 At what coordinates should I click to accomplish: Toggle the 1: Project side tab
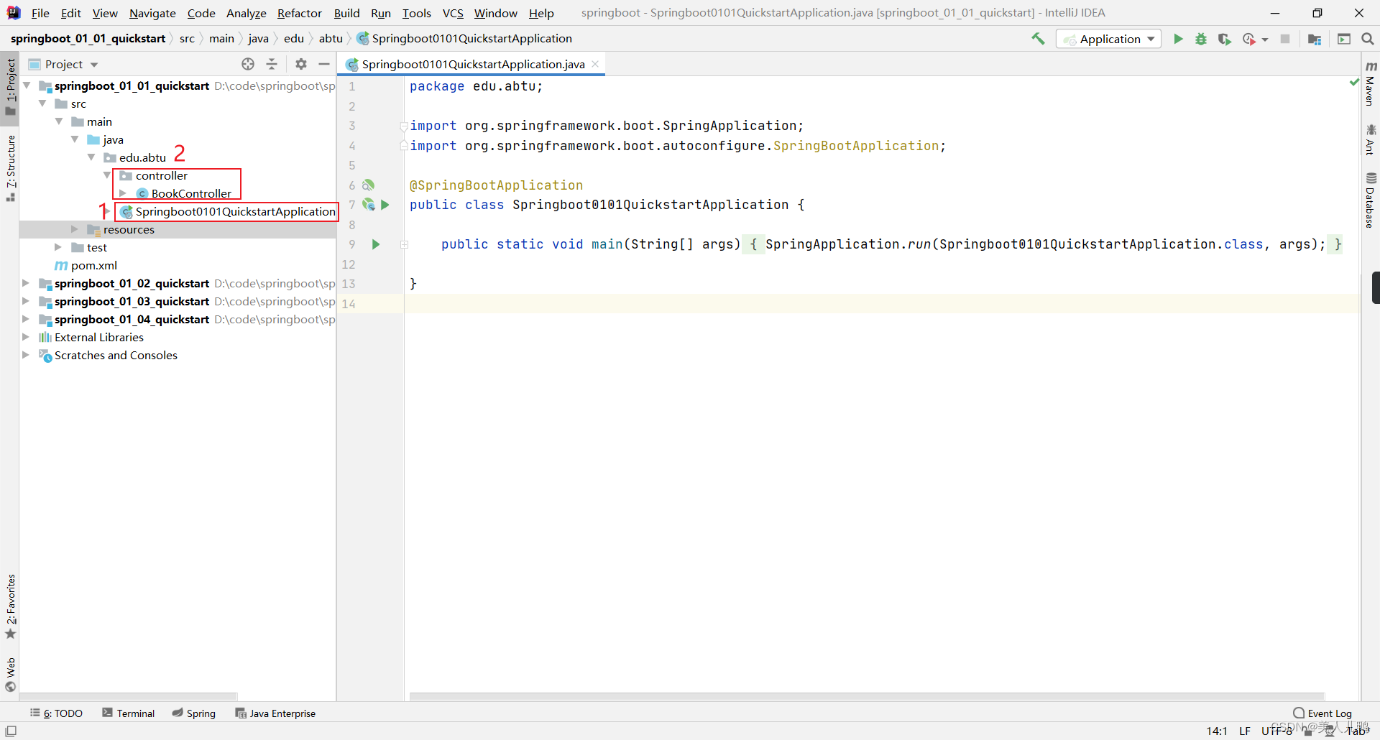[10, 86]
